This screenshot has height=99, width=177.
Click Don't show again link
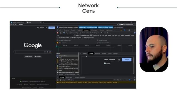119,27
